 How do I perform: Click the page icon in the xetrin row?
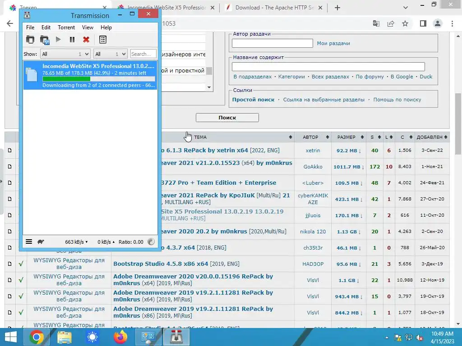(x=10, y=150)
